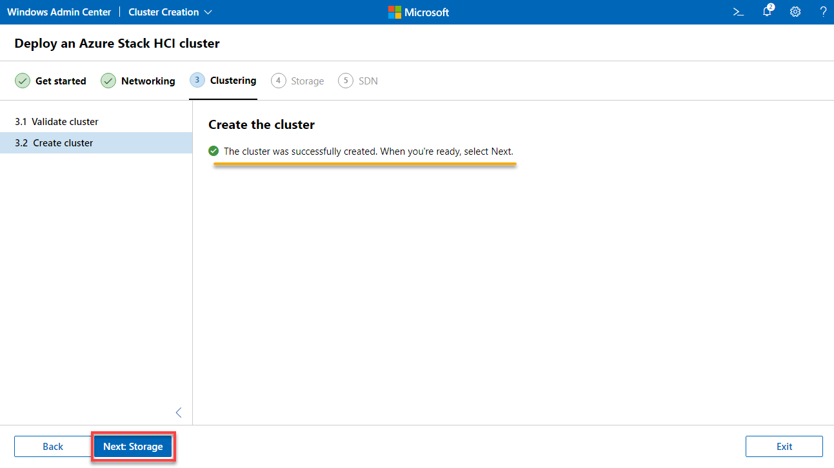
Task: Collapse the side panel with left chevron
Action: coord(179,413)
